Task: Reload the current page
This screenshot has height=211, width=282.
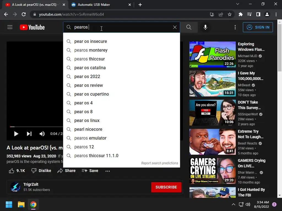Action: (24, 14)
